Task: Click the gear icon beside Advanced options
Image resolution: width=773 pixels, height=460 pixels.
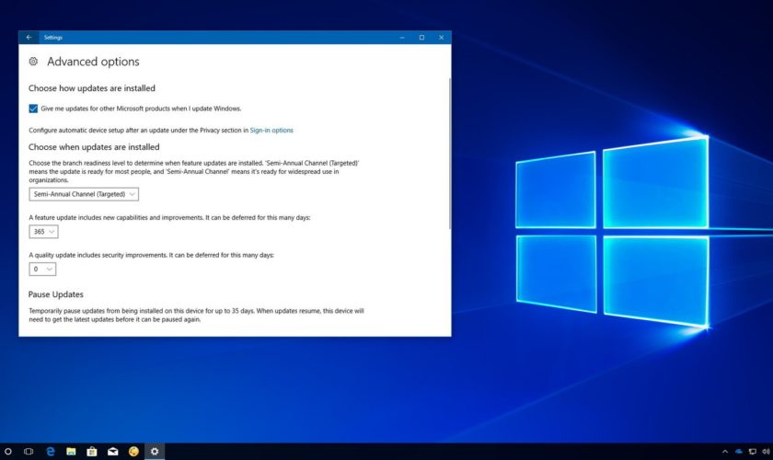Action: coord(33,62)
